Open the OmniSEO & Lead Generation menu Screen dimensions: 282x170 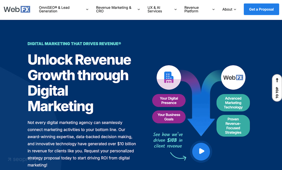pos(54,10)
